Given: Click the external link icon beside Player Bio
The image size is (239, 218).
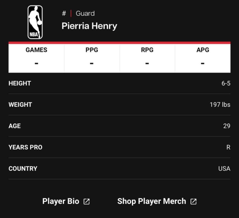Looking at the screenshot, I should click(x=87, y=201).
